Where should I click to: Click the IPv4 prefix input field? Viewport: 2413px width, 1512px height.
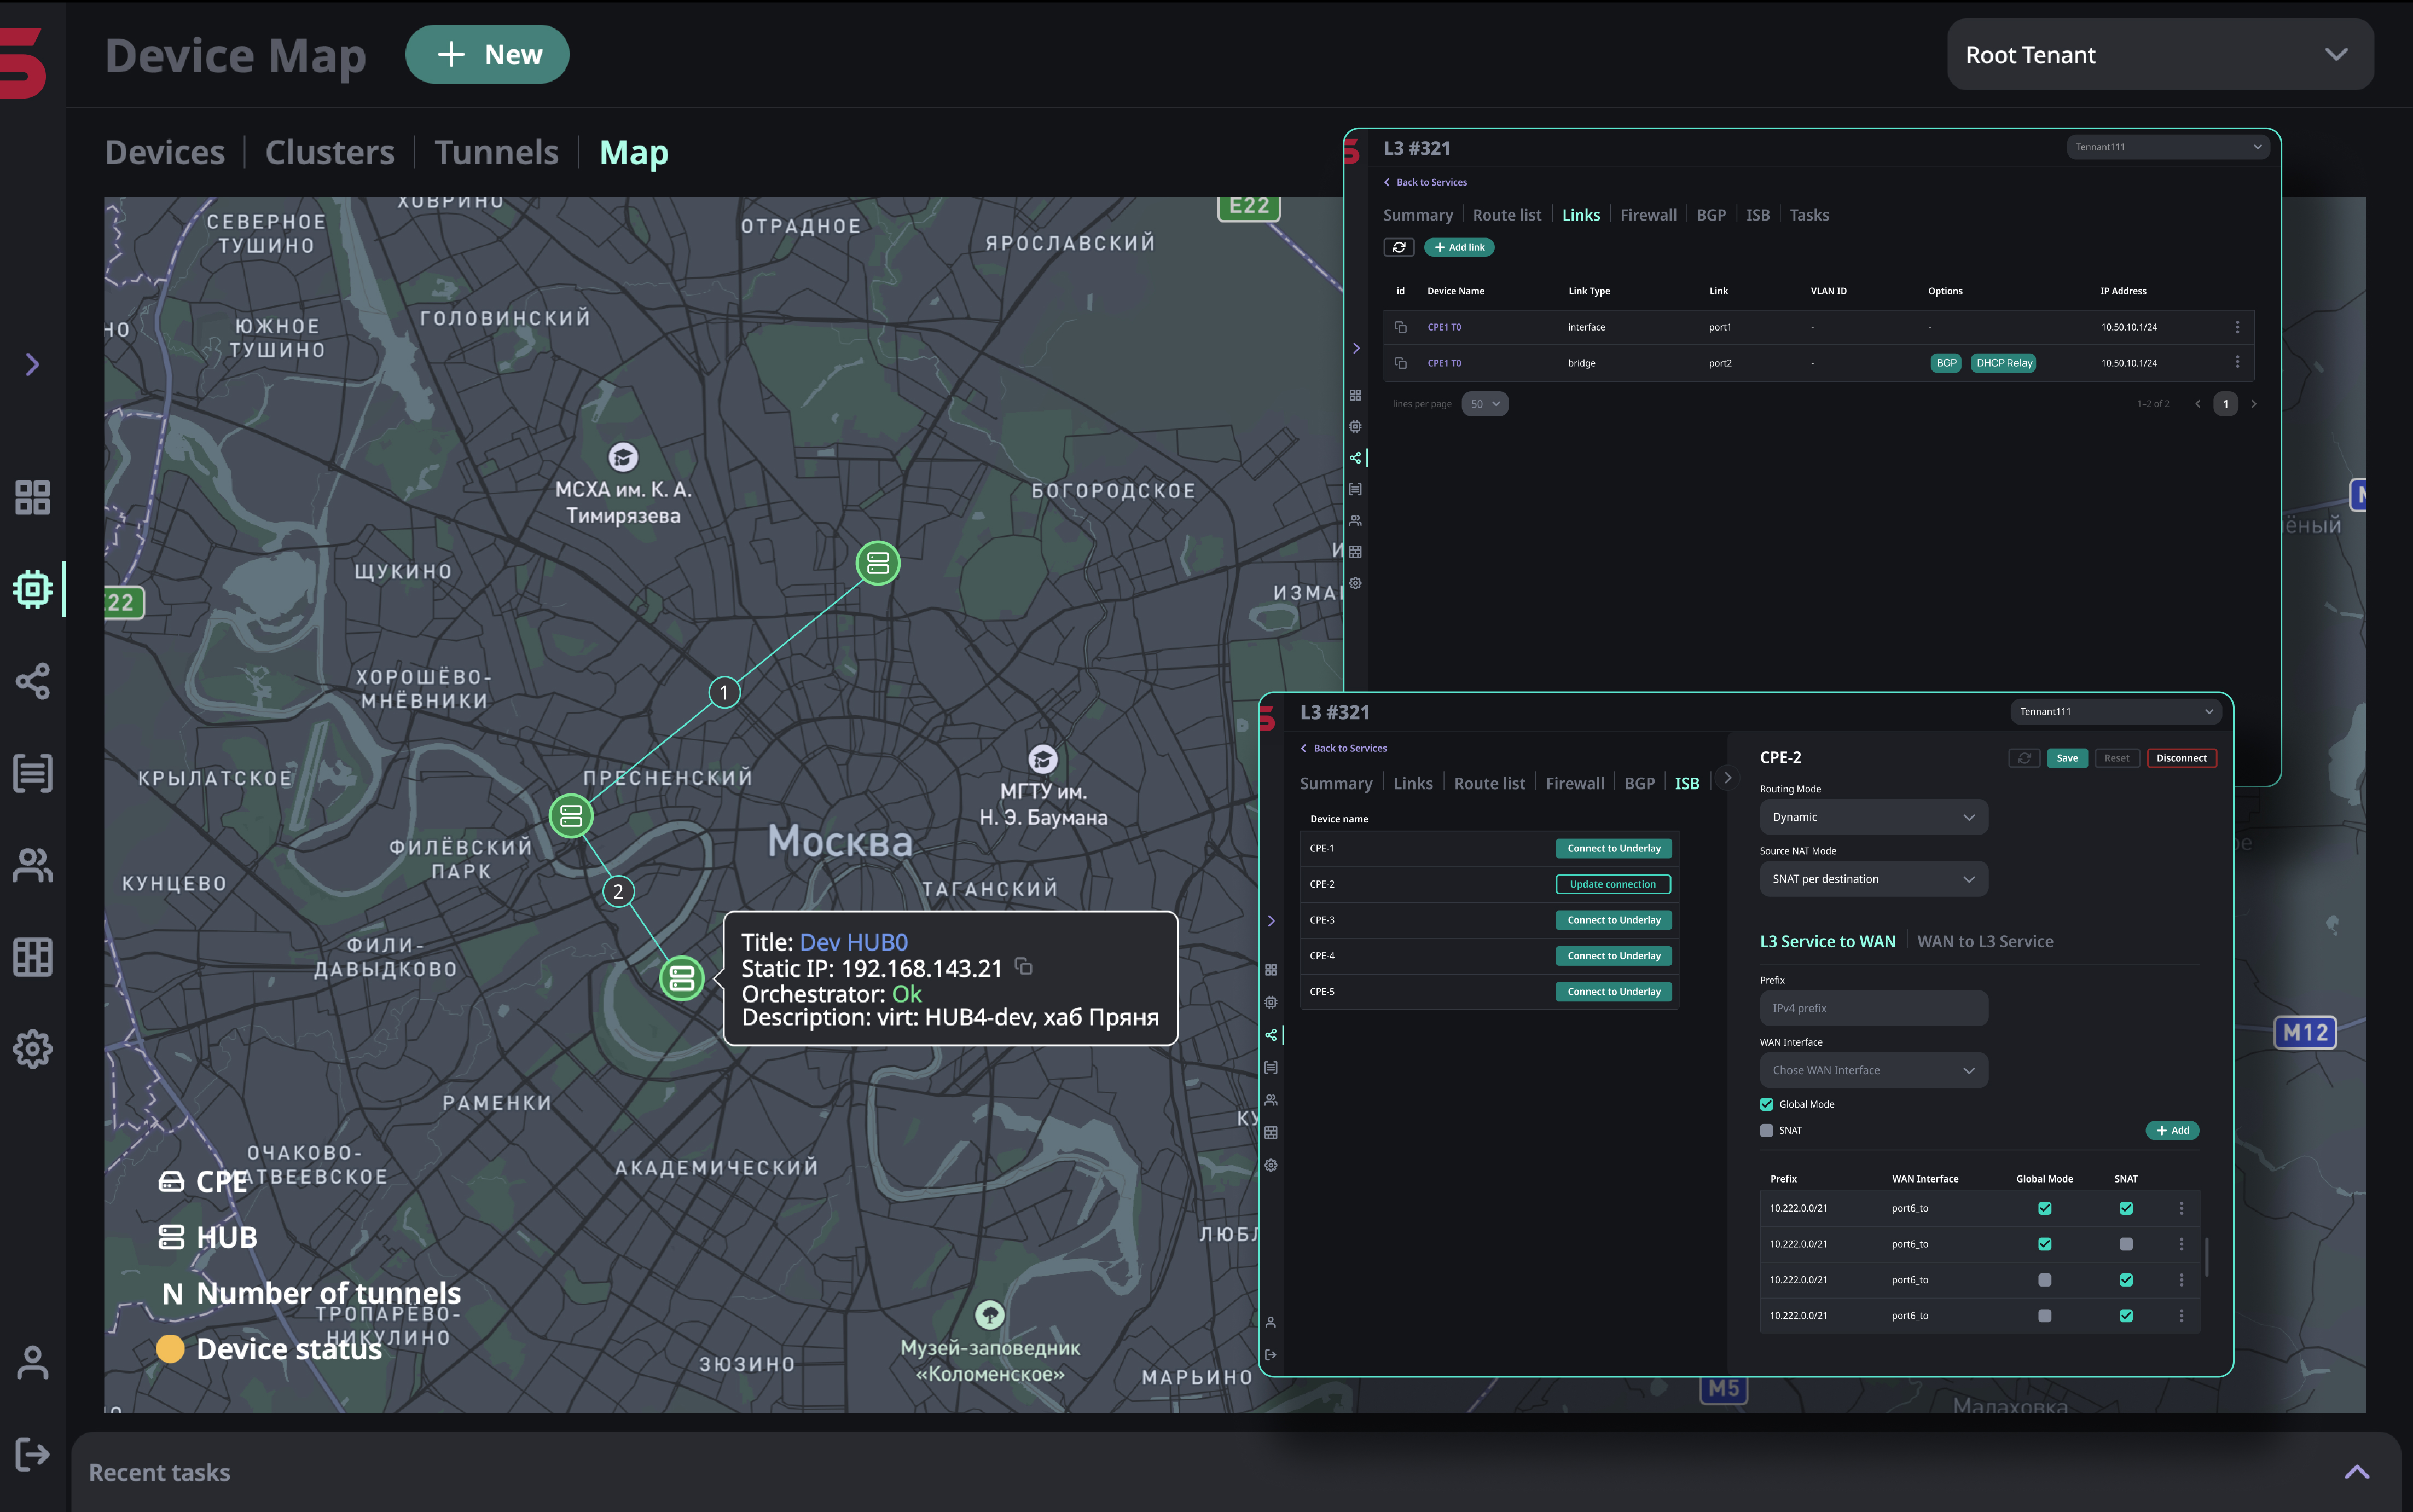click(1872, 1008)
